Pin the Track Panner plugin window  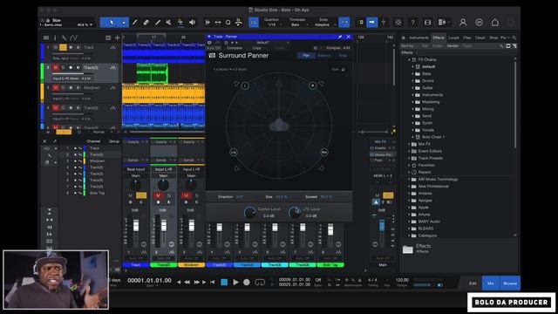(x=340, y=37)
